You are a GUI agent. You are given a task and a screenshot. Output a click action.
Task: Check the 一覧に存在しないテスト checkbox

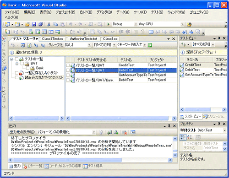coord(16,73)
